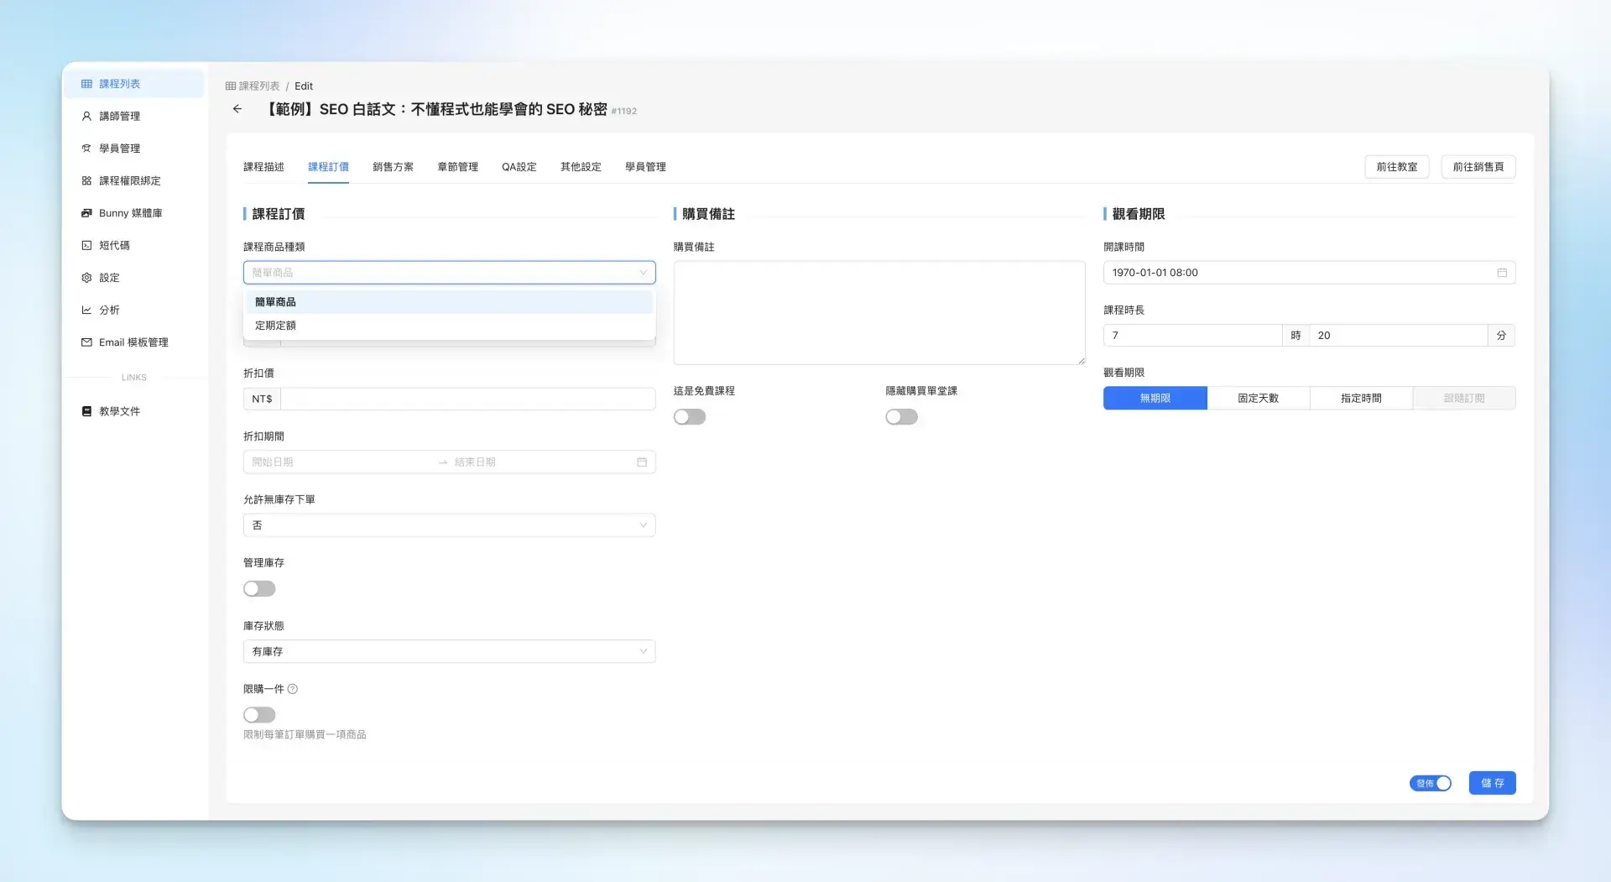Image resolution: width=1611 pixels, height=882 pixels.
Task: Open 教學文件 via its book icon
Action: [x=86, y=411]
